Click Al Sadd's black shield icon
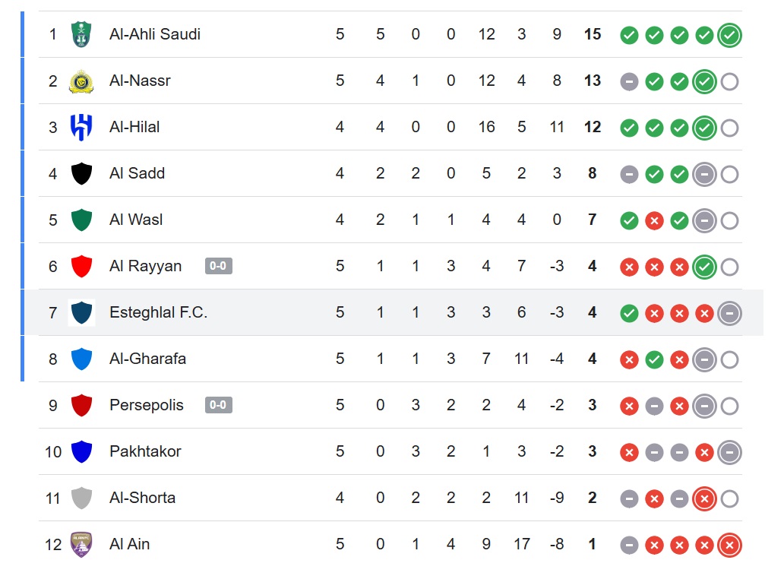Viewport: 784px width, 579px height. pyautogui.click(x=81, y=173)
